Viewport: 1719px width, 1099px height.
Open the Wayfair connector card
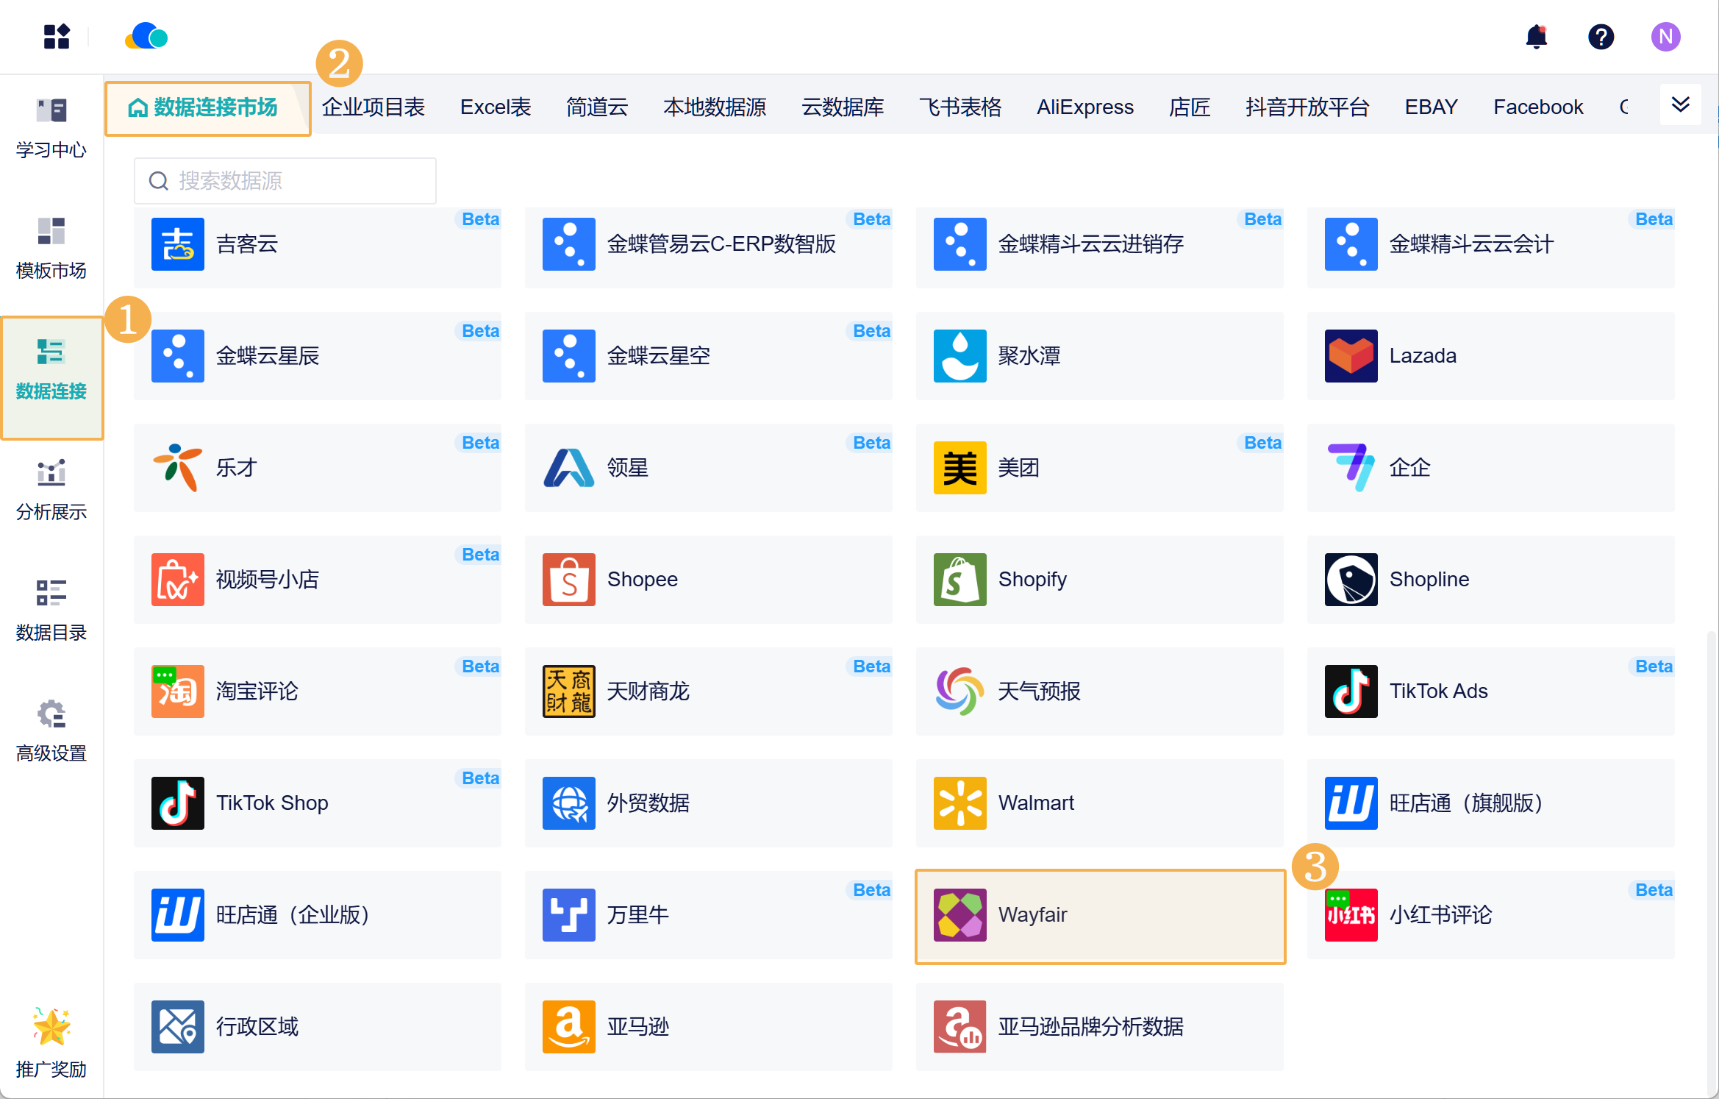click(x=1100, y=917)
